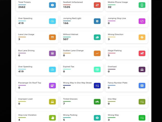
Task: Open the purple Bus Lane Driving icon
Action: (52, 53)
